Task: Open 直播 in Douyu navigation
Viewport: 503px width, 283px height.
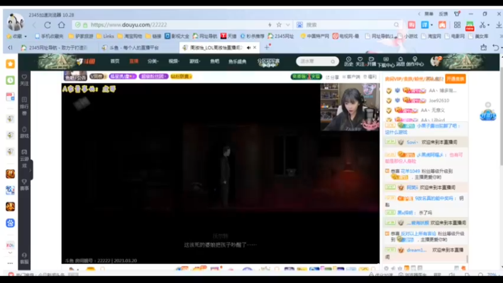Action: (134, 61)
